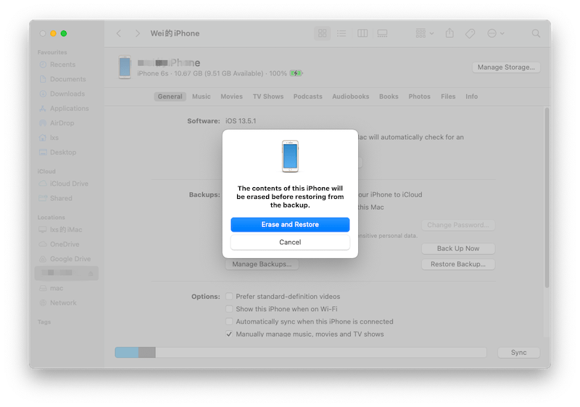Uncheck Manually manage music, movies and TV shows
The height and width of the screenshot is (407, 580).
point(229,334)
